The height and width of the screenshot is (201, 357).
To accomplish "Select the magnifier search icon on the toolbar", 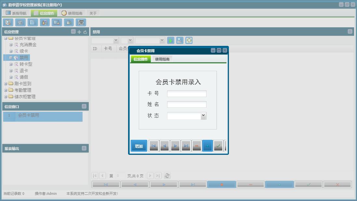I will [x=8, y=22].
